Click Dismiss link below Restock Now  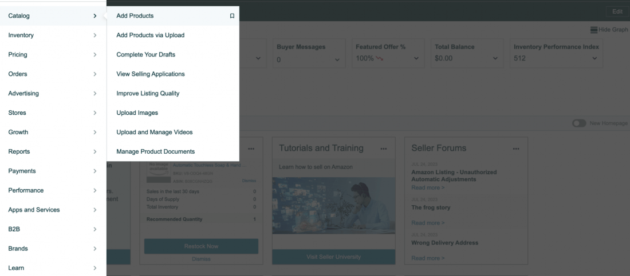click(x=201, y=259)
